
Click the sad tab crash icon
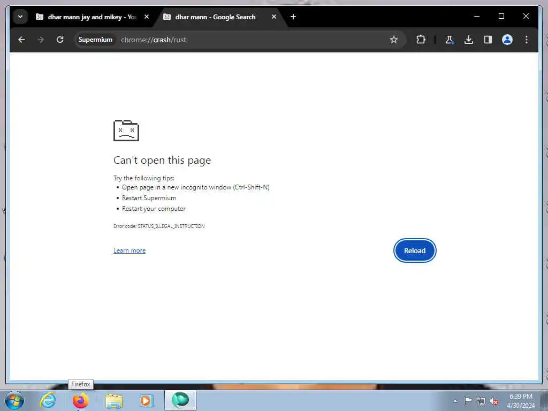(126, 131)
